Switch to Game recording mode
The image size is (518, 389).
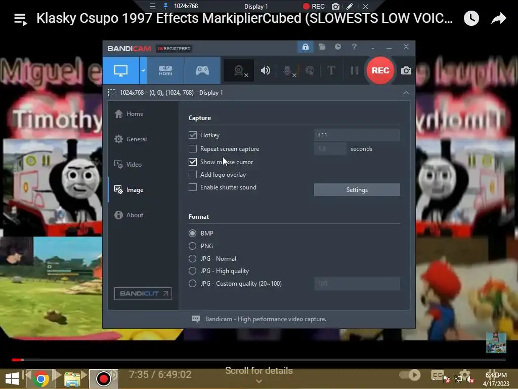[202, 70]
